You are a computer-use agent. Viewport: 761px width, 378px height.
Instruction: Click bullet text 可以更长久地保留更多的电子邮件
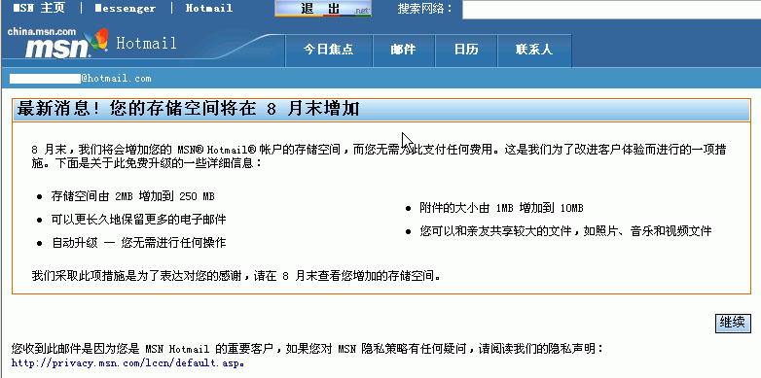139,220
